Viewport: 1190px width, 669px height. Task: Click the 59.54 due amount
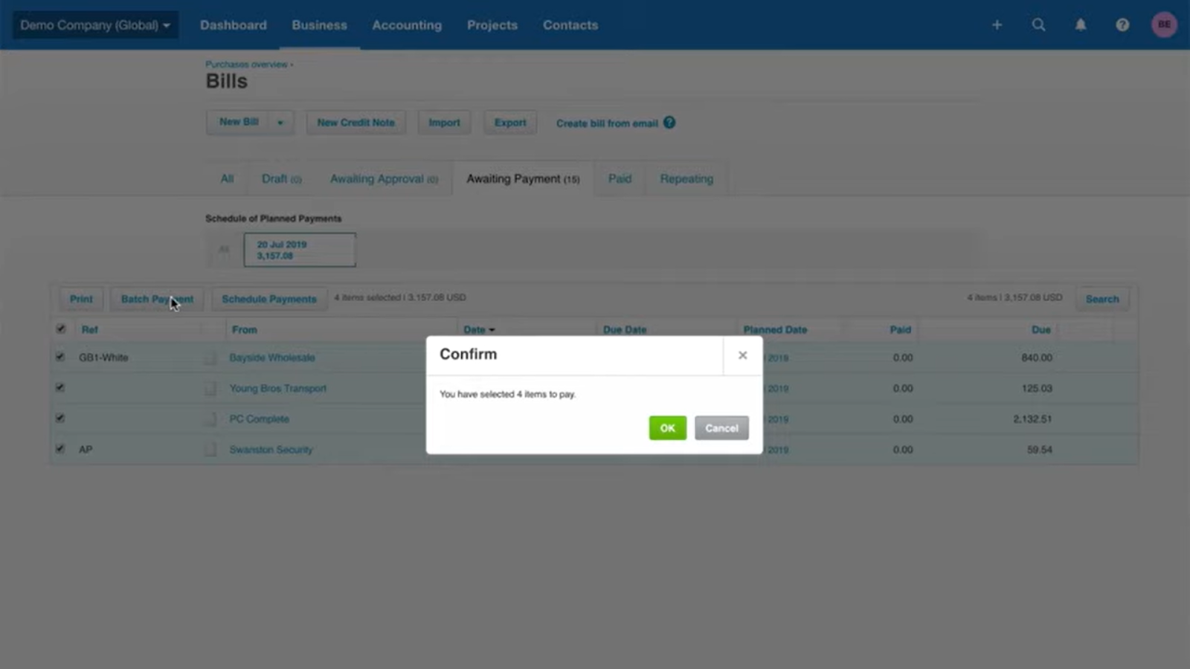[x=1039, y=450]
